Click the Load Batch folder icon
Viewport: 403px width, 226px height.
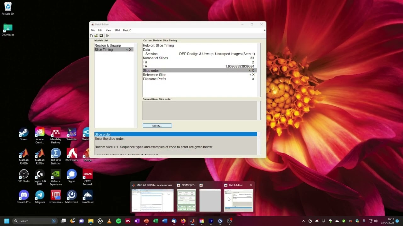96,36
